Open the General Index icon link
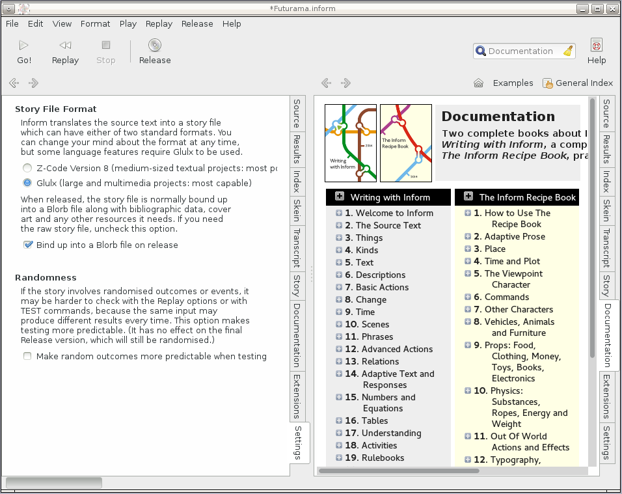The image size is (622, 494). 548,83
